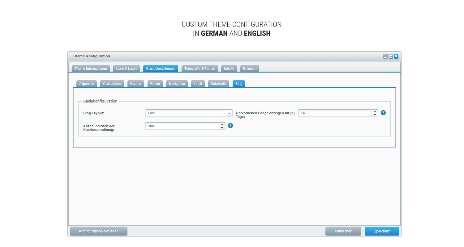Increase Kurzbeschreibung character count
464x247 pixels.
click(222, 124)
